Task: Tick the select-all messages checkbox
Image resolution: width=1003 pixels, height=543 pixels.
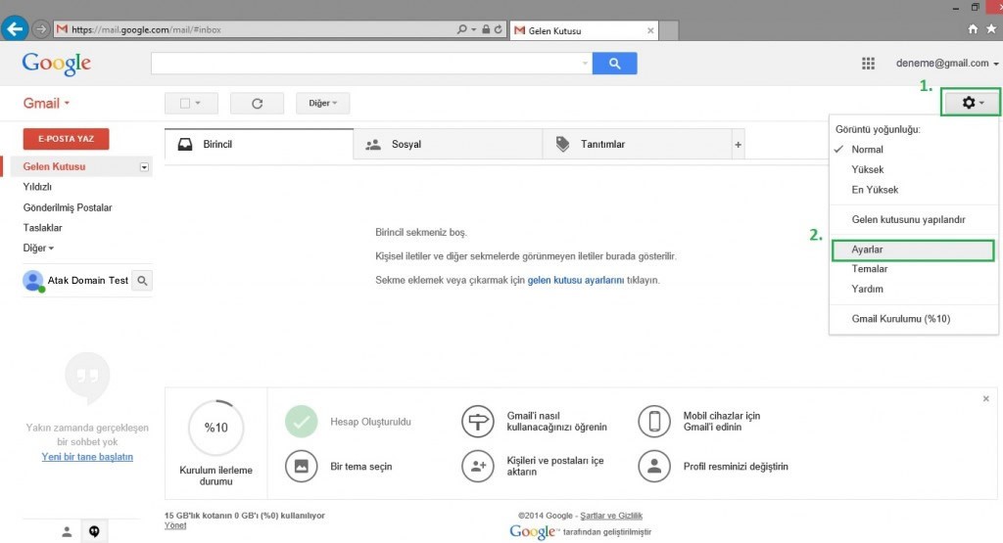Action: (x=185, y=103)
